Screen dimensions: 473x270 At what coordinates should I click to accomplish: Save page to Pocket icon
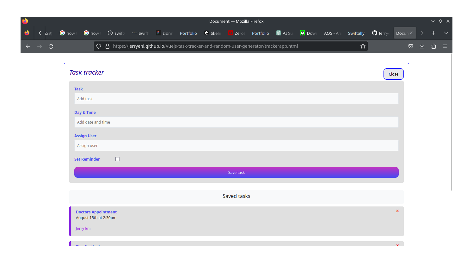(411, 46)
